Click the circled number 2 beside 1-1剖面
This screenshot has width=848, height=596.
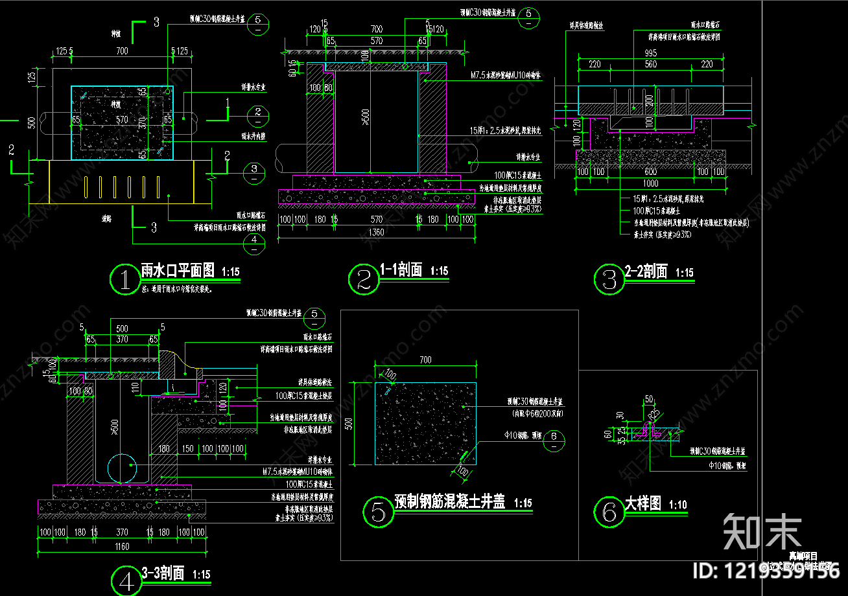pyautogui.click(x=363, y=280)
